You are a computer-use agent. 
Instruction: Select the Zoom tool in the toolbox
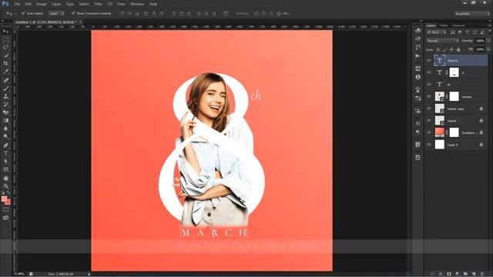pyautogui.click(x=5, y=186)
